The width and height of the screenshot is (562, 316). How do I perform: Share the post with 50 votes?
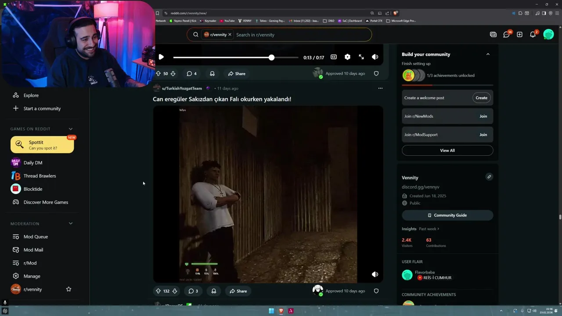coord(237,74)
